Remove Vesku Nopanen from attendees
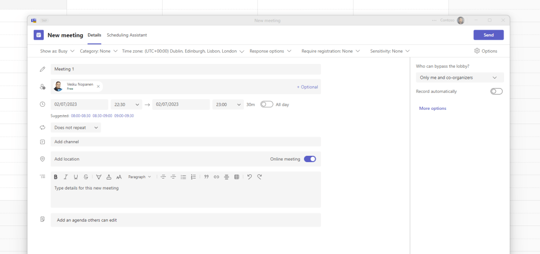The image size is (540, 254). pos(98,86)
